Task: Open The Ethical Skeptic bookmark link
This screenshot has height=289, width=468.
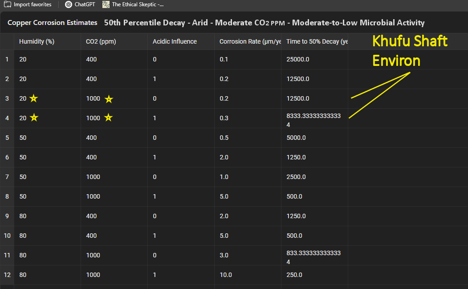Action: pyautogui.click(x=138, y=4)
